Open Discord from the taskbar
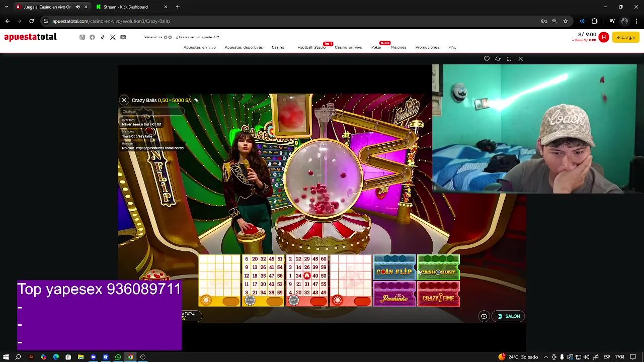 [x=93, y=357]
